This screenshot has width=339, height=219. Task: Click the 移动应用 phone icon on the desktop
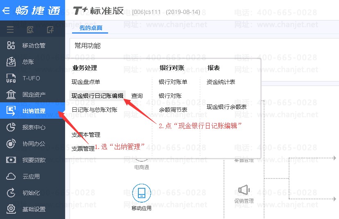(x=141, y=193)
